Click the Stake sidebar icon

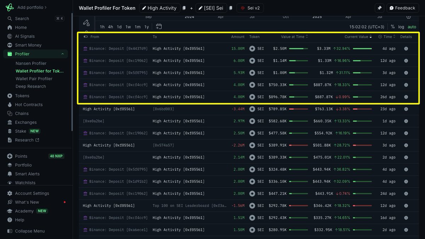coord(10,131)
